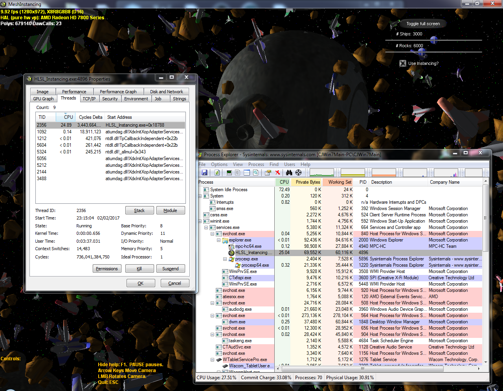Open the Environment tab
Viewport: 503px width, 391px height.
pyautogui.click(x=136, y=99)
